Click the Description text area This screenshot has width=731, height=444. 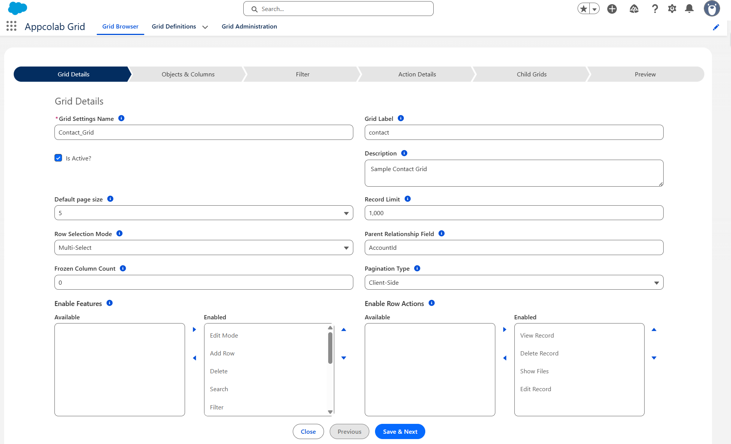(514, 173)
